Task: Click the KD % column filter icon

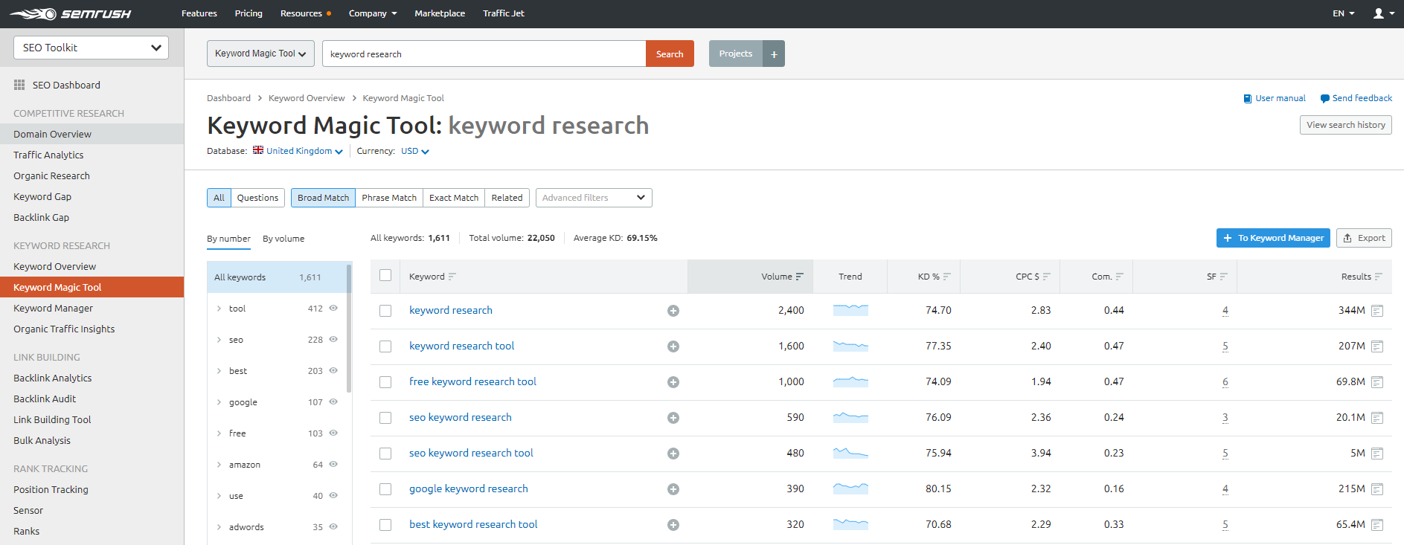Action: click(947, 277)
